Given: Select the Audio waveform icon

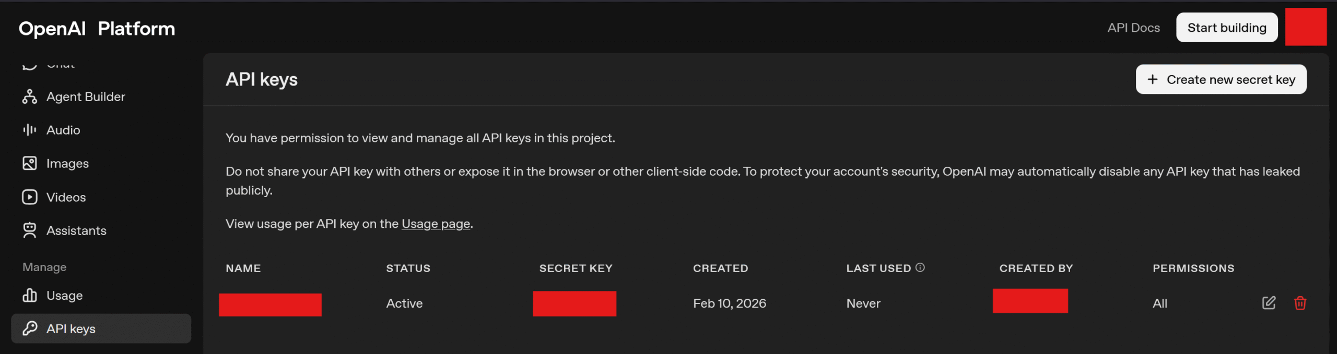Looking at the screenshot, I should click(30, 130).
